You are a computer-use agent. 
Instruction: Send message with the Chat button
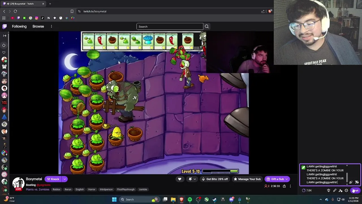(355, 190)
